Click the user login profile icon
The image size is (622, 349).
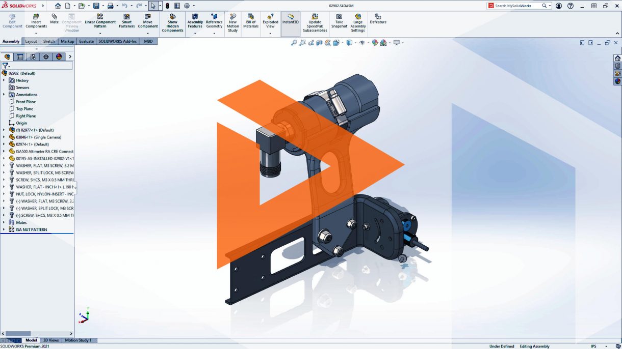pyautogui.click(x=559, y=6)
